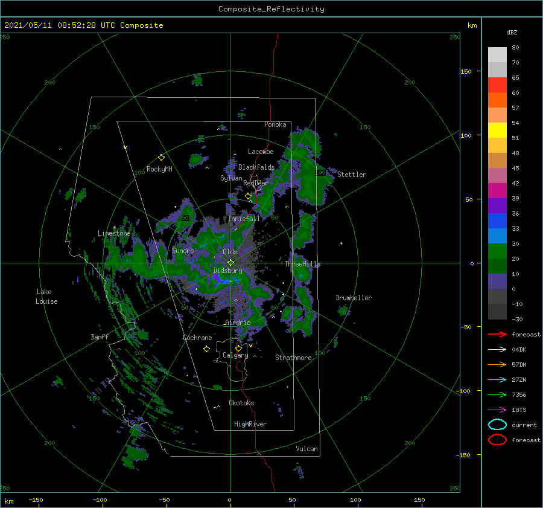The width and height of the screenshot is (543, 508).
Task: Click the Blackfalds city label
Action: (x=256, y=167)
